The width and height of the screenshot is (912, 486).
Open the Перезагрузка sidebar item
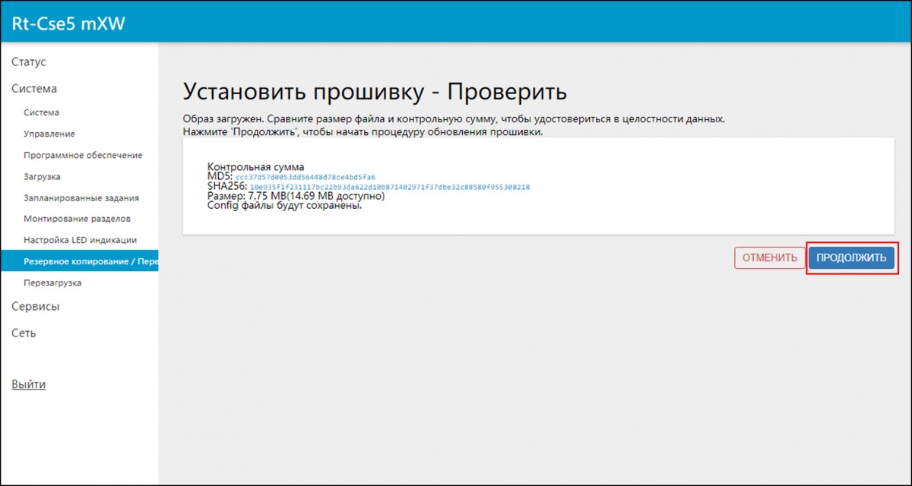pyautogui.click(x=52, y=282)
